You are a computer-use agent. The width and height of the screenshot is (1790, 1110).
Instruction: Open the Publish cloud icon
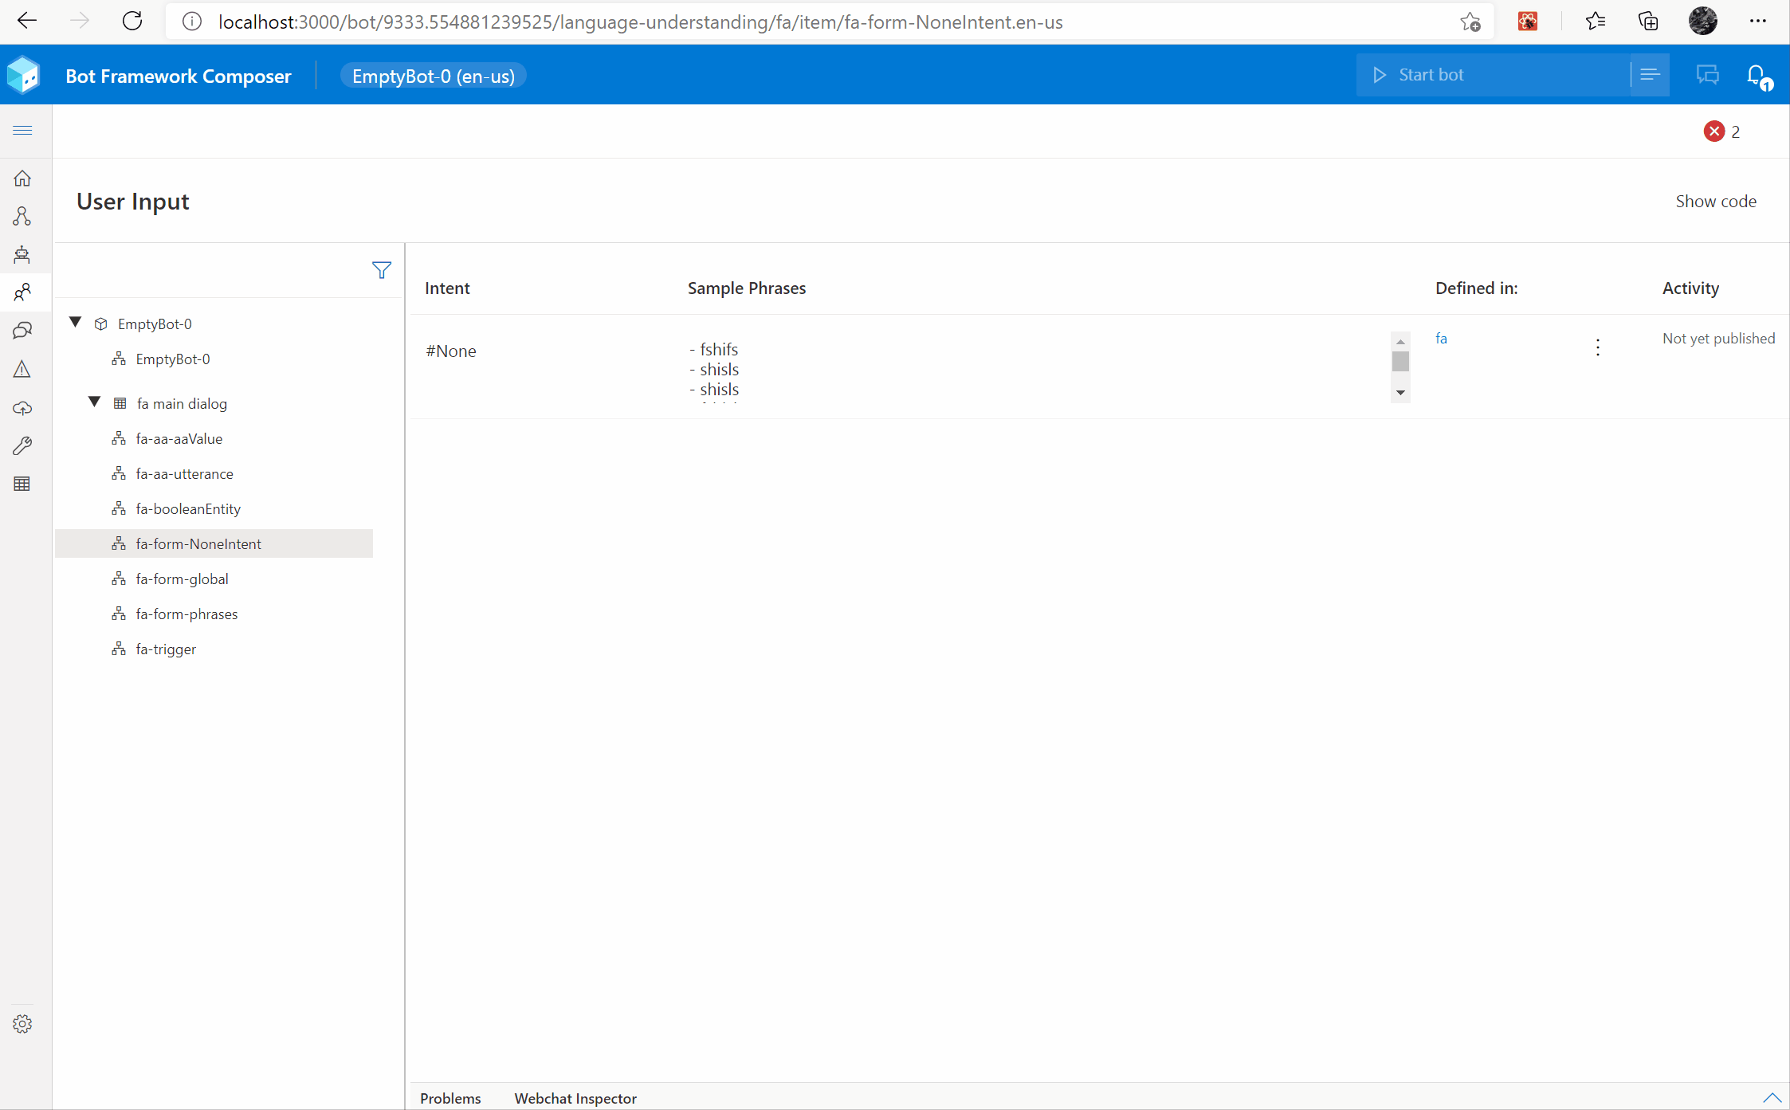point(22,408)
